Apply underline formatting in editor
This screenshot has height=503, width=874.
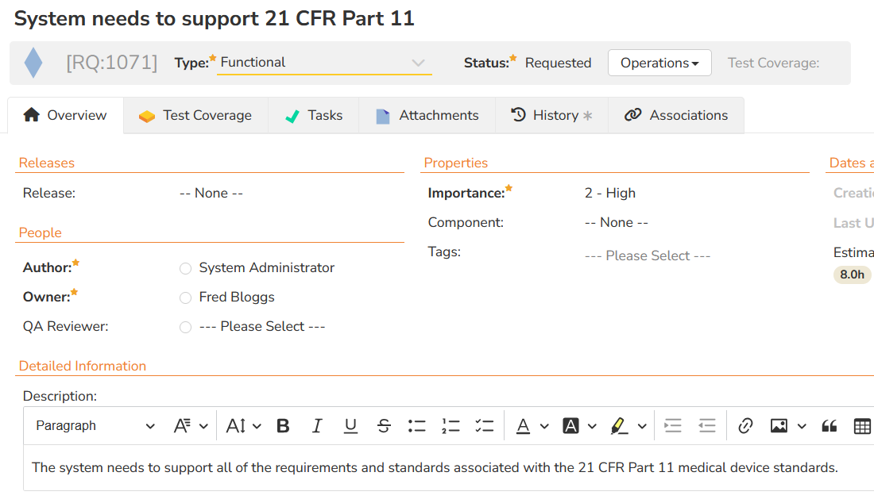click(x=350, y=426)
